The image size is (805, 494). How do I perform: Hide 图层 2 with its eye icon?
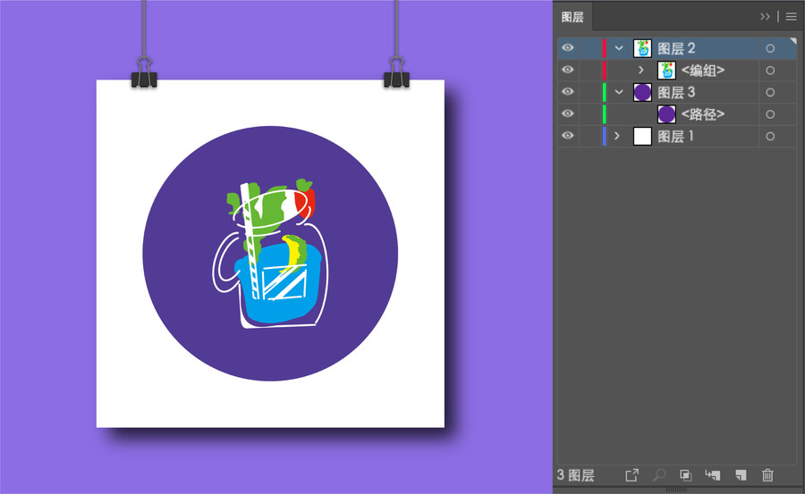click(x=567, y=47)
